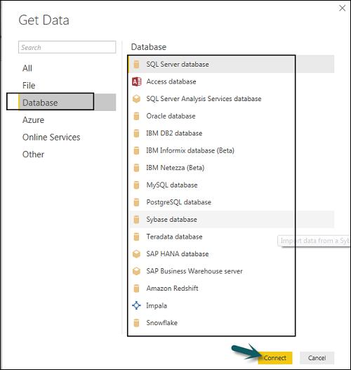This screenshot has width=351, height=370.
Task: Choose 'SQL Server Analysis Services database' text
Action: (x=204, y=99)
